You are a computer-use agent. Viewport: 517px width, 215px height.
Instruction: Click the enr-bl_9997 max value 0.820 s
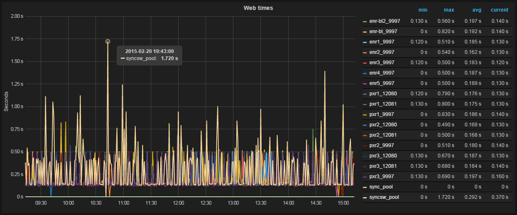pos(446,31)
